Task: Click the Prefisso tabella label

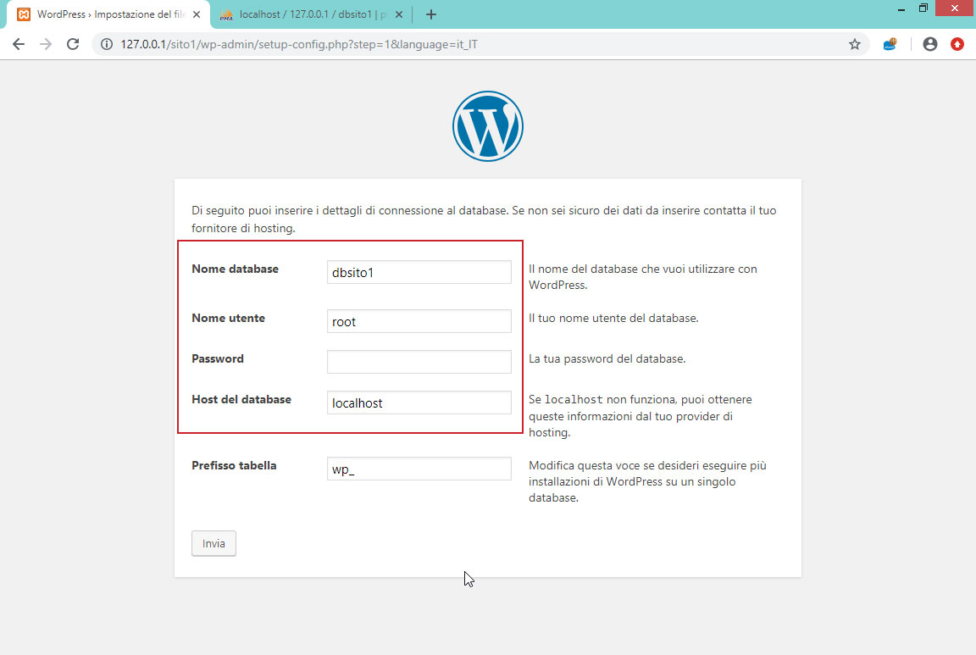Action: point(234,466)
